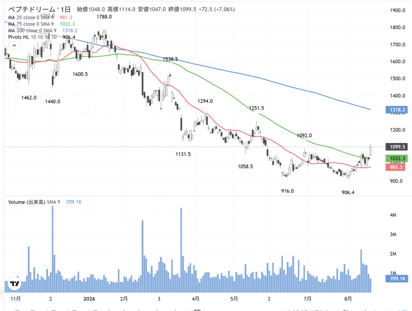Click the latest white candlestick at chart right

[x=371, y=151]
